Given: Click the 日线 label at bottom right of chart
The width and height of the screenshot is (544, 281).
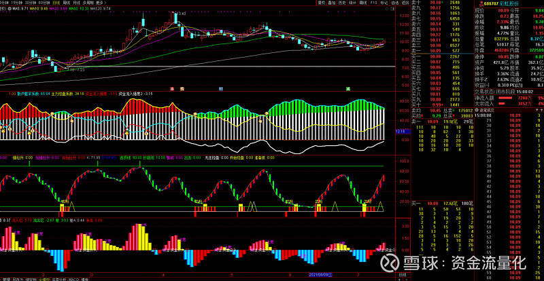Looking at the screenshot, I should click(x=403, y=274).
